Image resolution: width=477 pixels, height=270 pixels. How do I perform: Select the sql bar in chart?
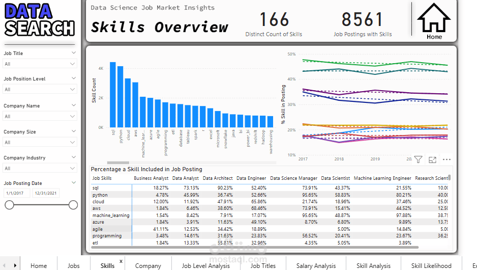click(x=113, y=95)
